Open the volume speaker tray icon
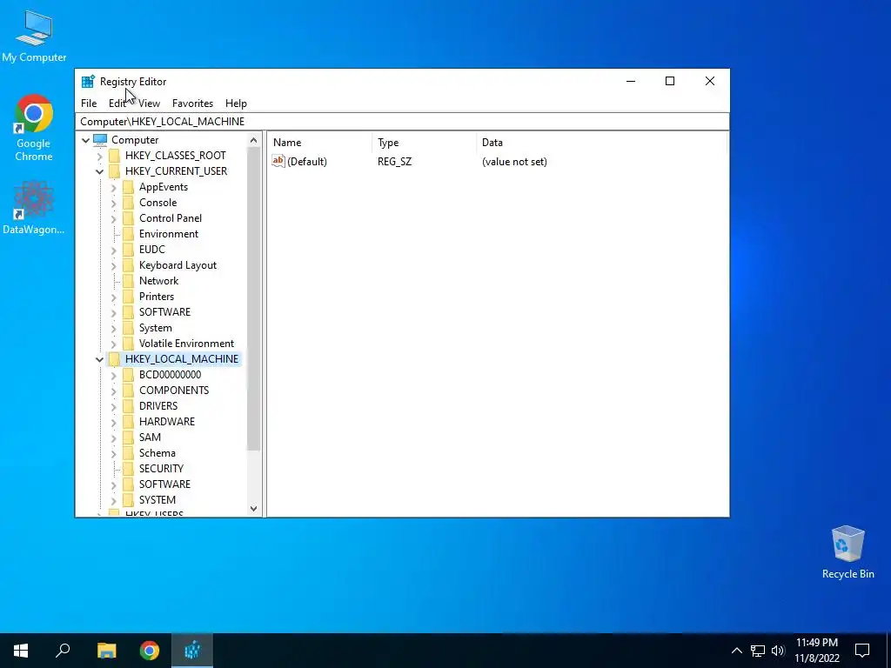Image resolution: width=891 pixels, height=668 pixels. click(778, 651)
